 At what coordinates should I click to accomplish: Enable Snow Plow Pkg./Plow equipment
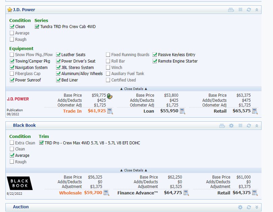pos(12,55)
